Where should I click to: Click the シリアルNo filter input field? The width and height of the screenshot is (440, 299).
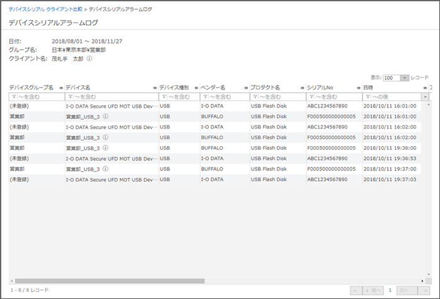coord(337,97)
